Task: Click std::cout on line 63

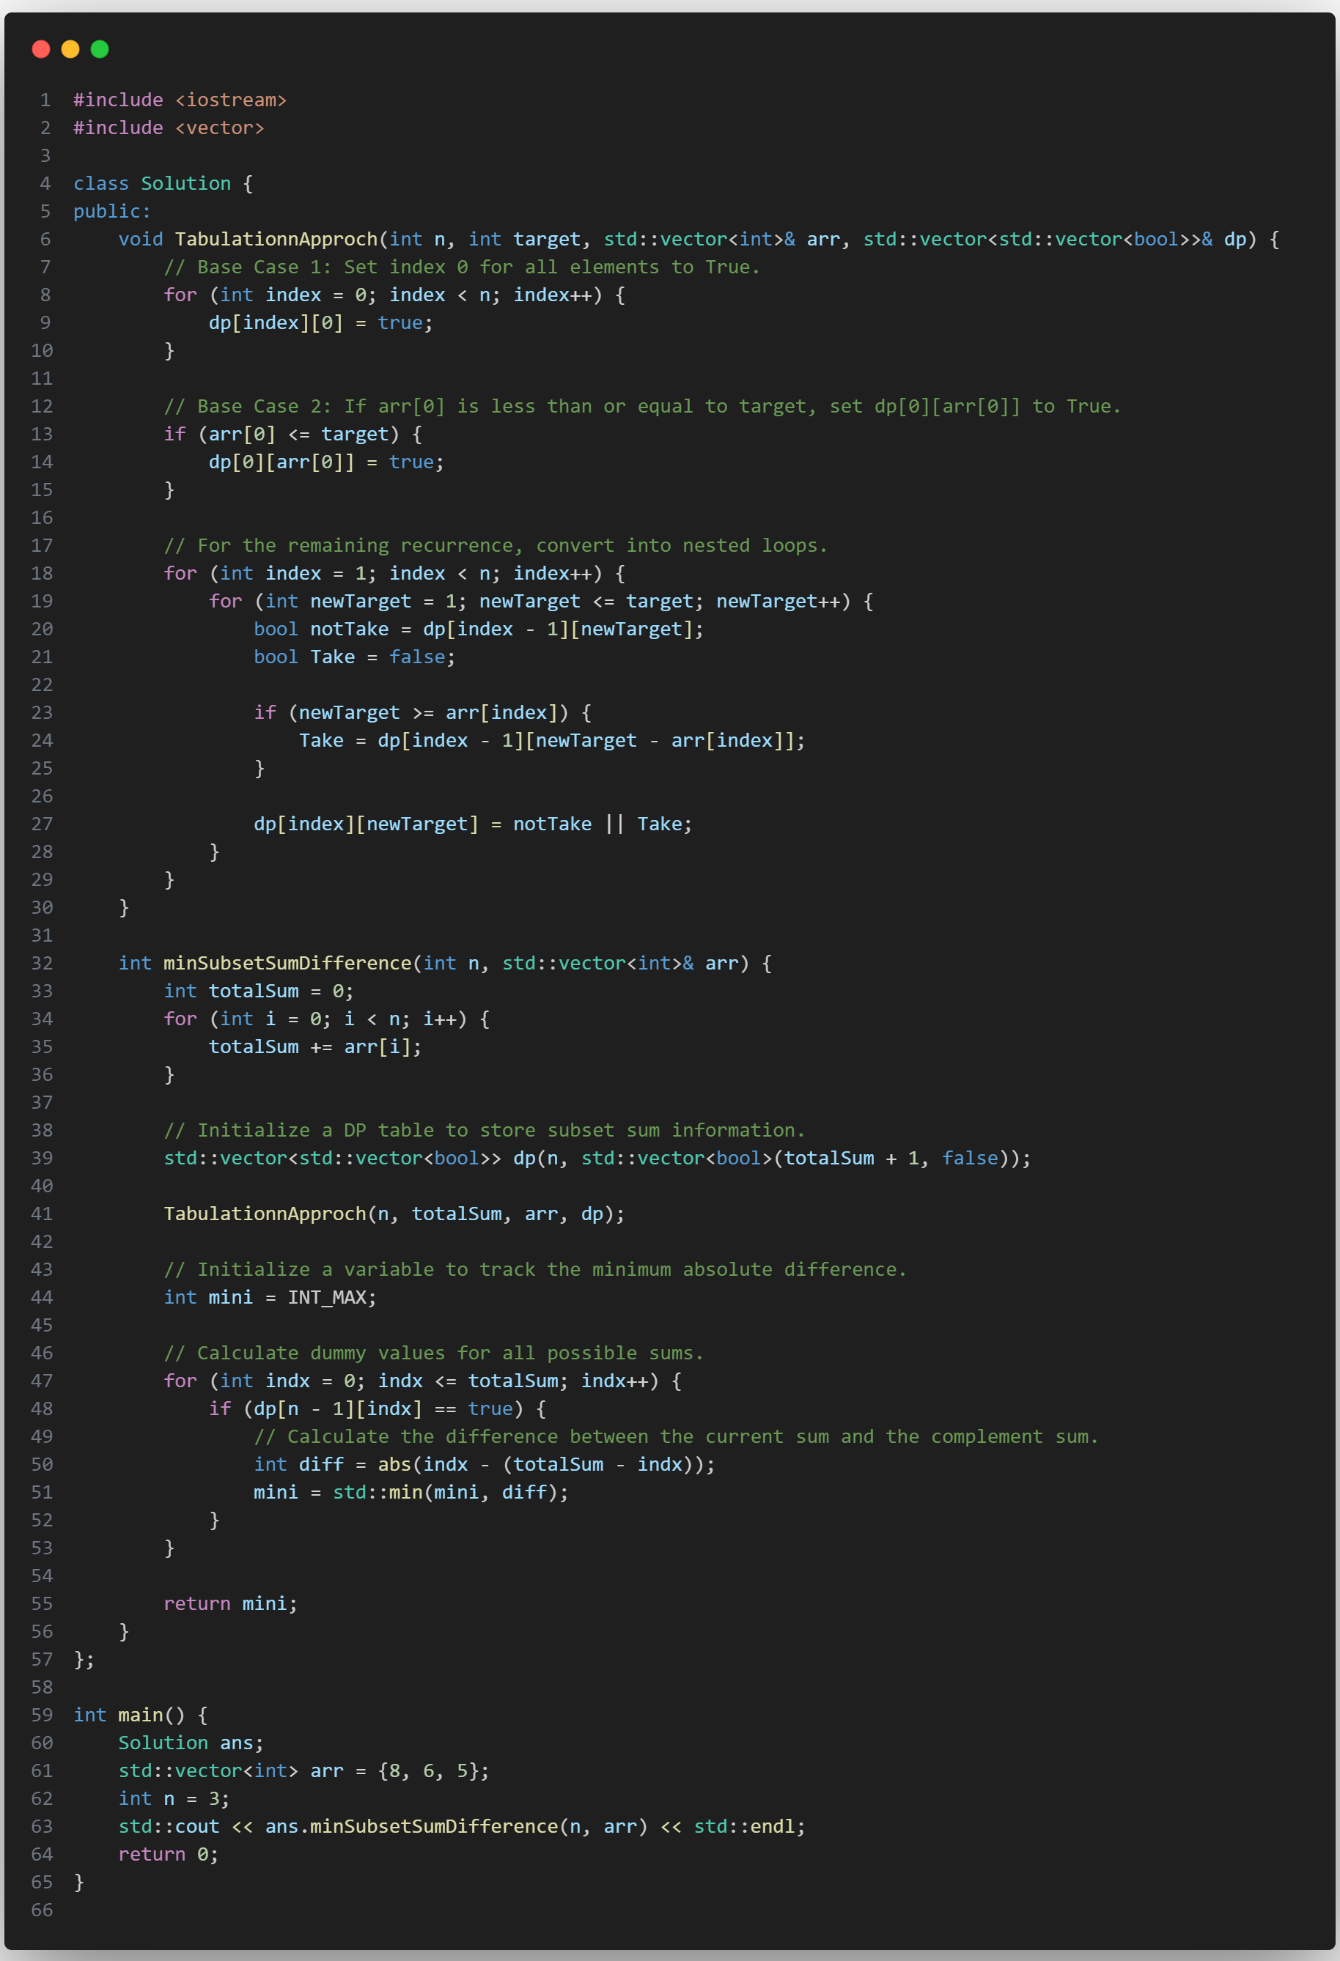Action: [169, 1826]
